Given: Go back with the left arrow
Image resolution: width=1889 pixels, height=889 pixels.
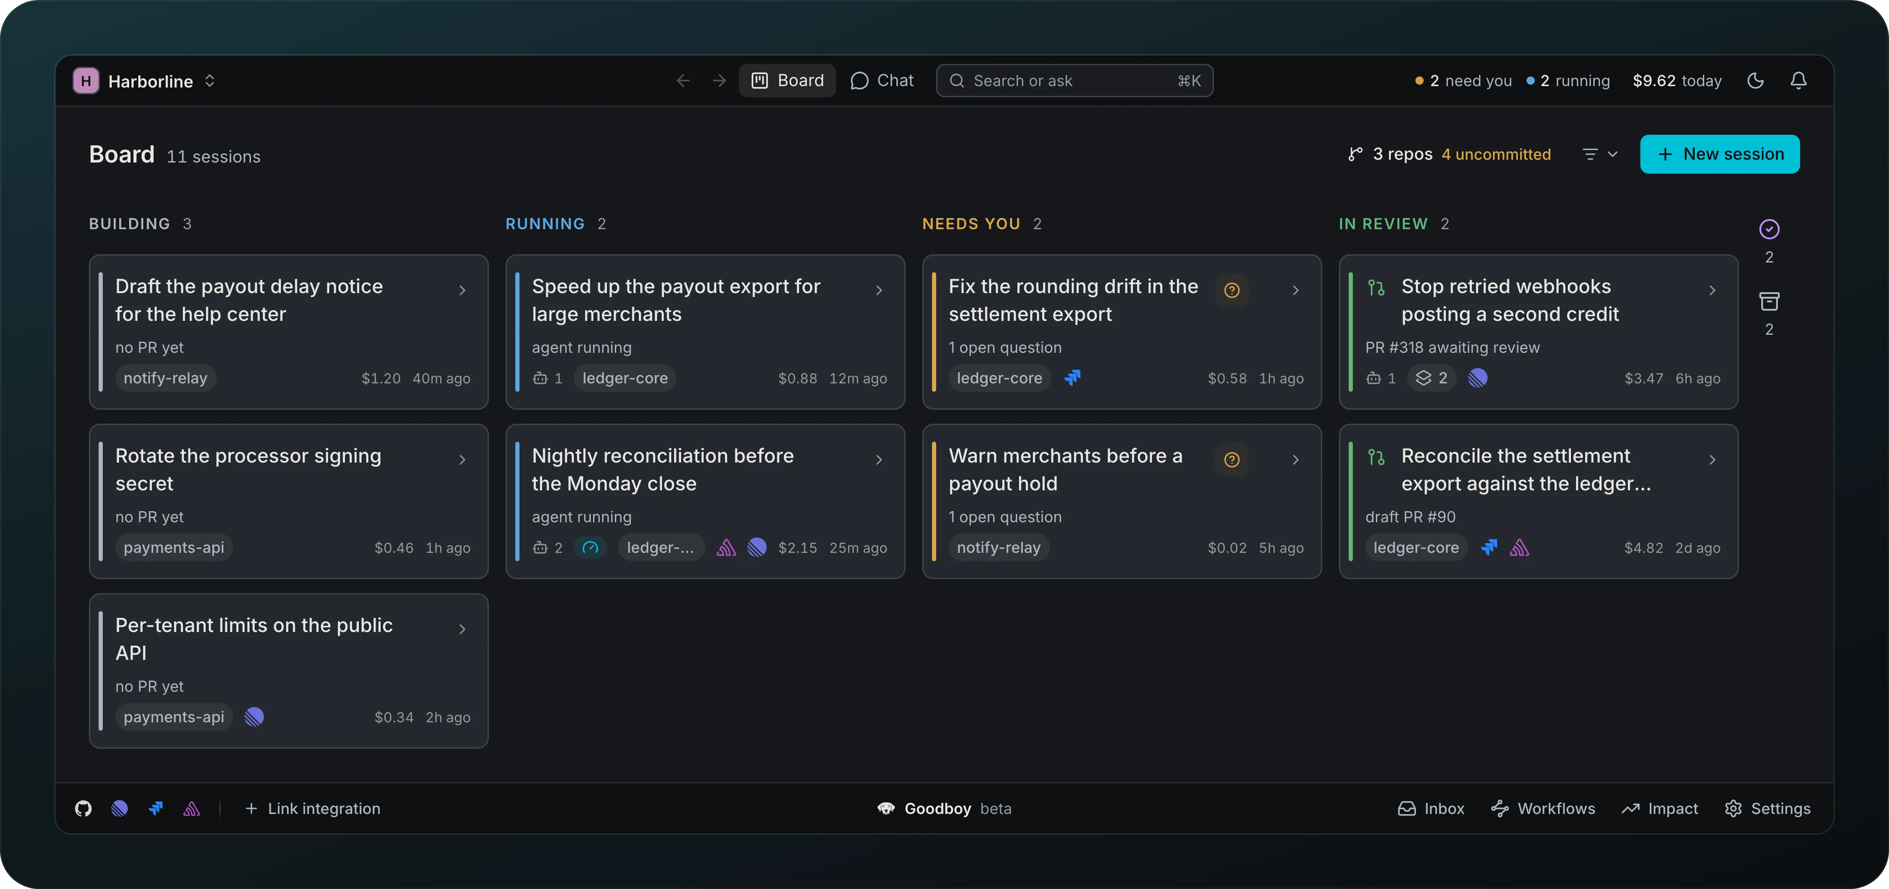Looking at the screenshot, I should pos(683,81).
